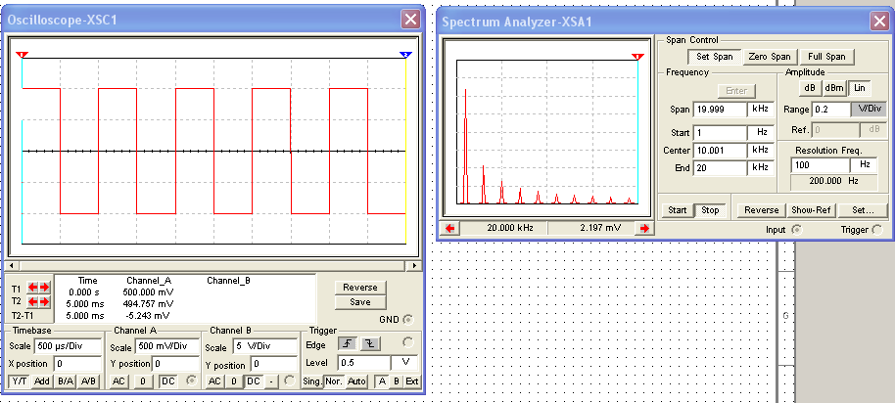The image size is (895, 403).
Task: Click Span frequency input field
Action: coord(721,109)
